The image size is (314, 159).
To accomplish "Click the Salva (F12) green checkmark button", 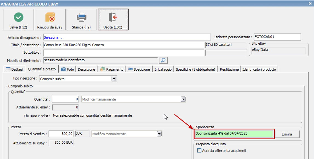I will click(19, 20).
